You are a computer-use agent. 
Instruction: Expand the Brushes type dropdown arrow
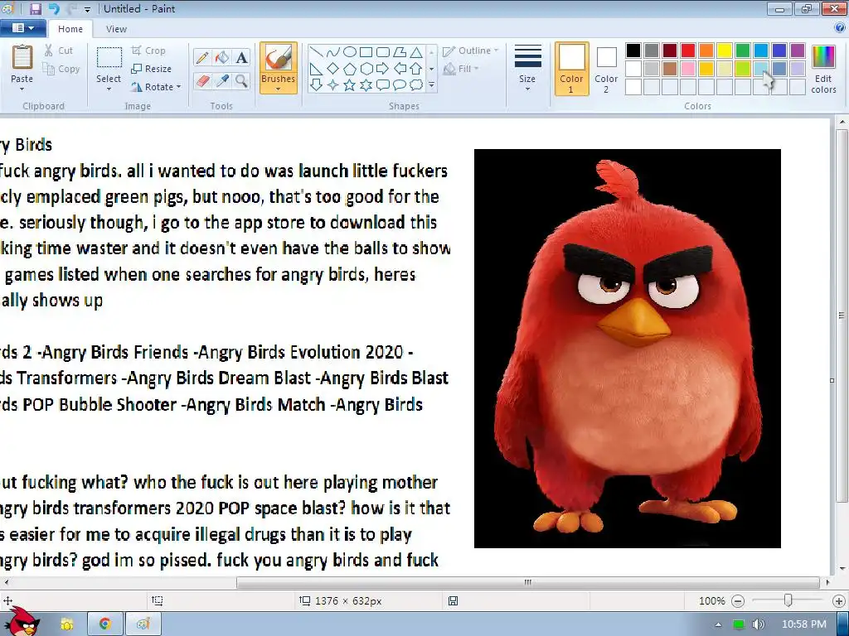coord(279,89)
